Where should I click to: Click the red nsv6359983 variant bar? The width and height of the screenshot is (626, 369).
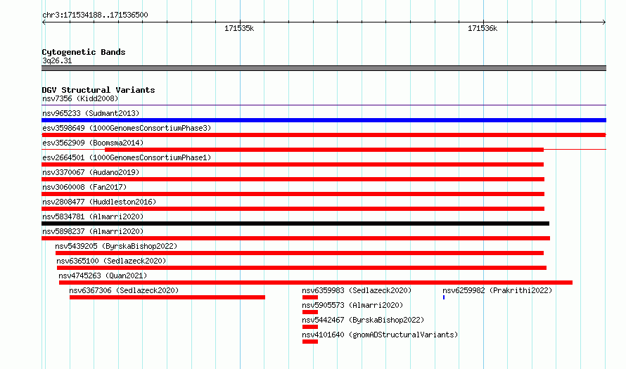pos(310,297)
